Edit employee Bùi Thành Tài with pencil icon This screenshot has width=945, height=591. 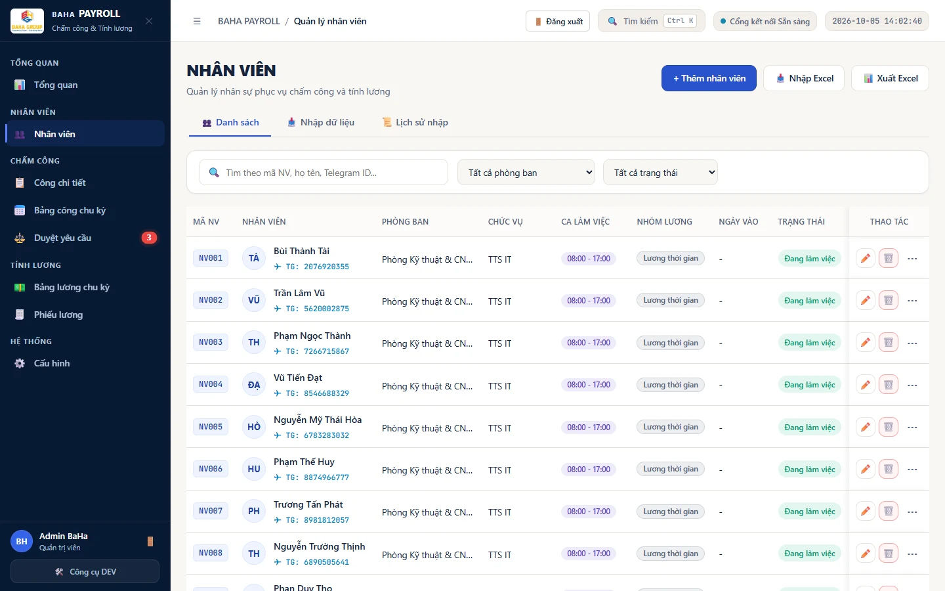866,258
